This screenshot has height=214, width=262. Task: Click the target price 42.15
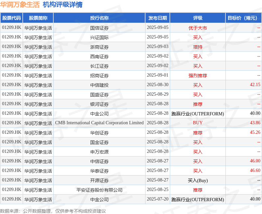click(x=255, y=84)
